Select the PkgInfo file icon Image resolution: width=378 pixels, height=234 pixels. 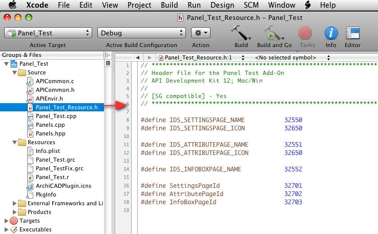click(30, 194)
